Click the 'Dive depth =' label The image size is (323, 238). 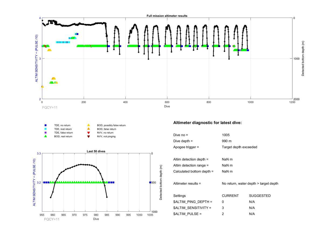pos(183,141)
